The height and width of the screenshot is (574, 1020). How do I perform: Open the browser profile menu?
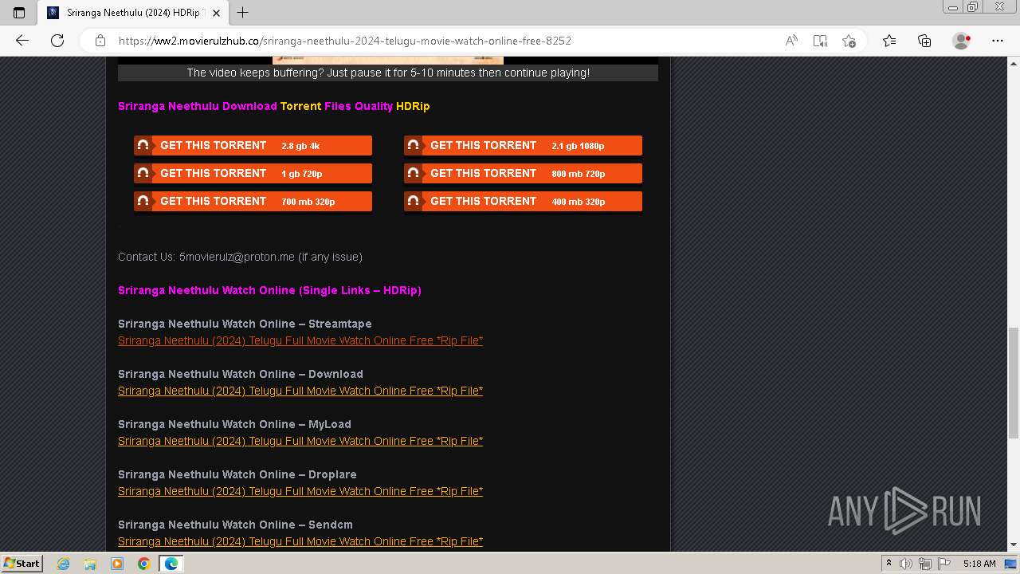(x=962, y=41)
